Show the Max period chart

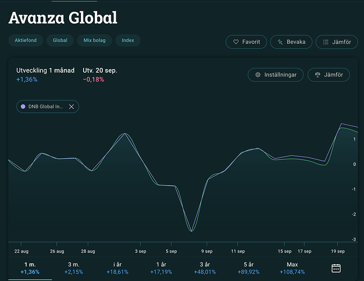pos(292,268)
